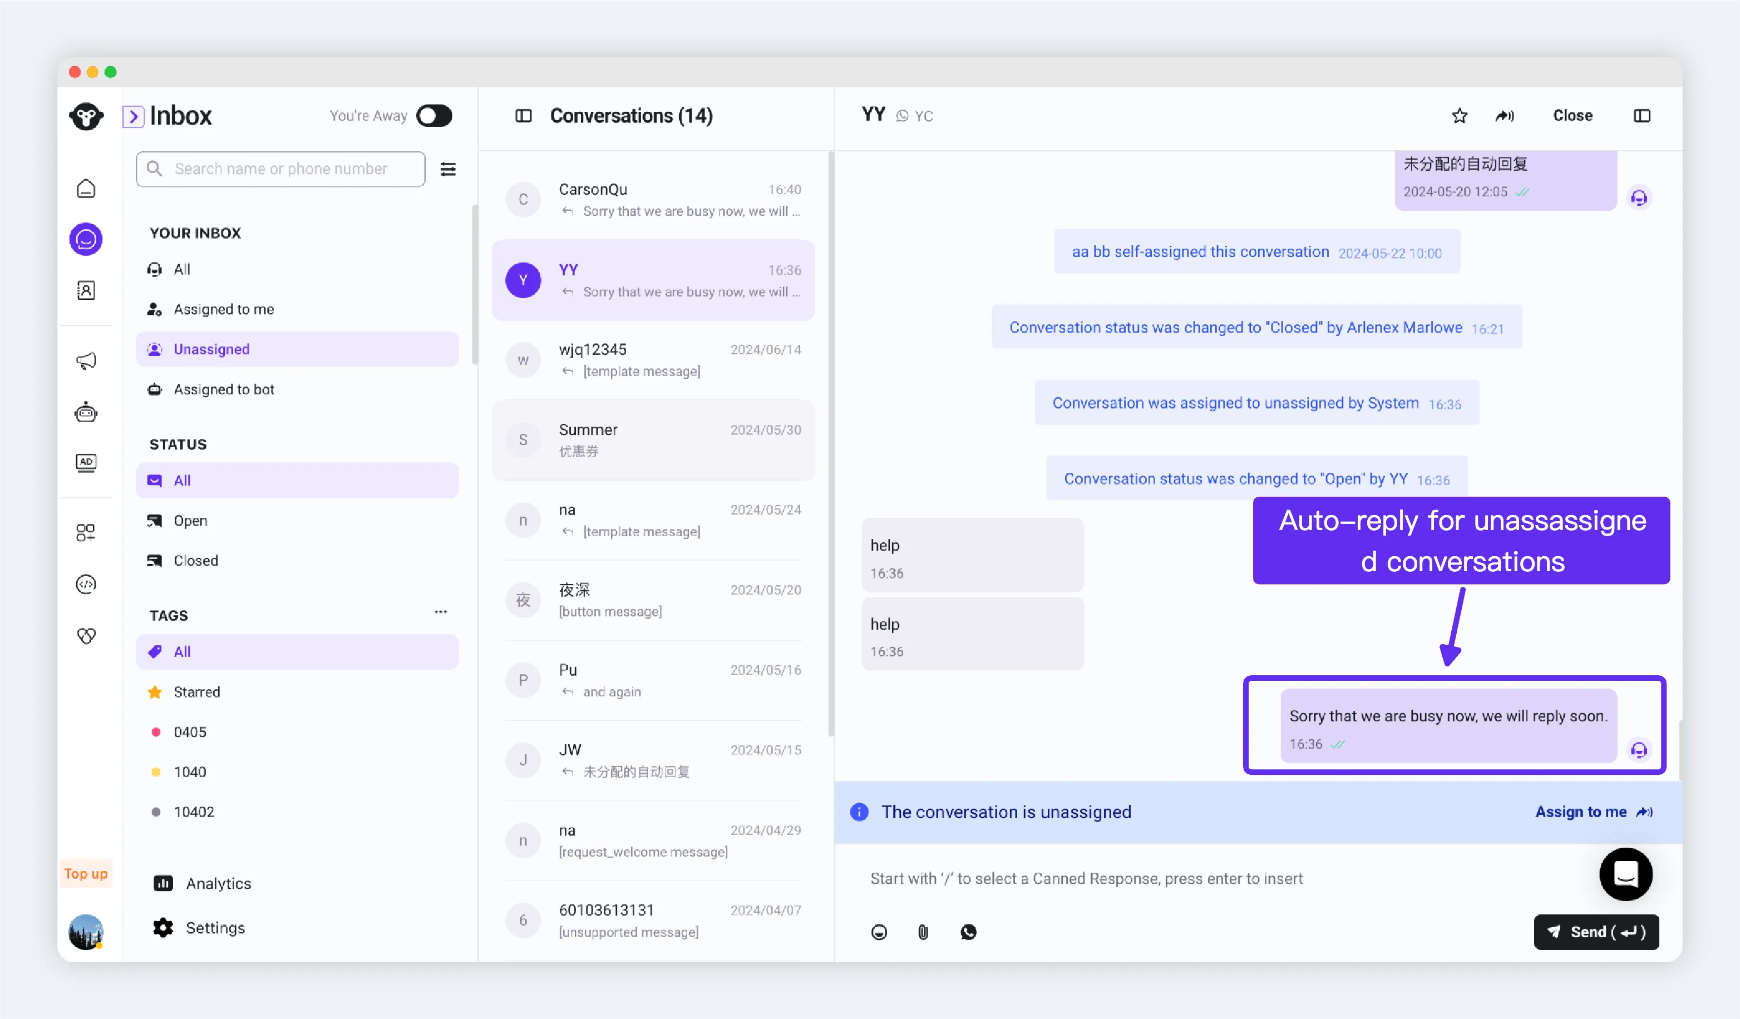
Task: Open Settings
Action: 199,928
